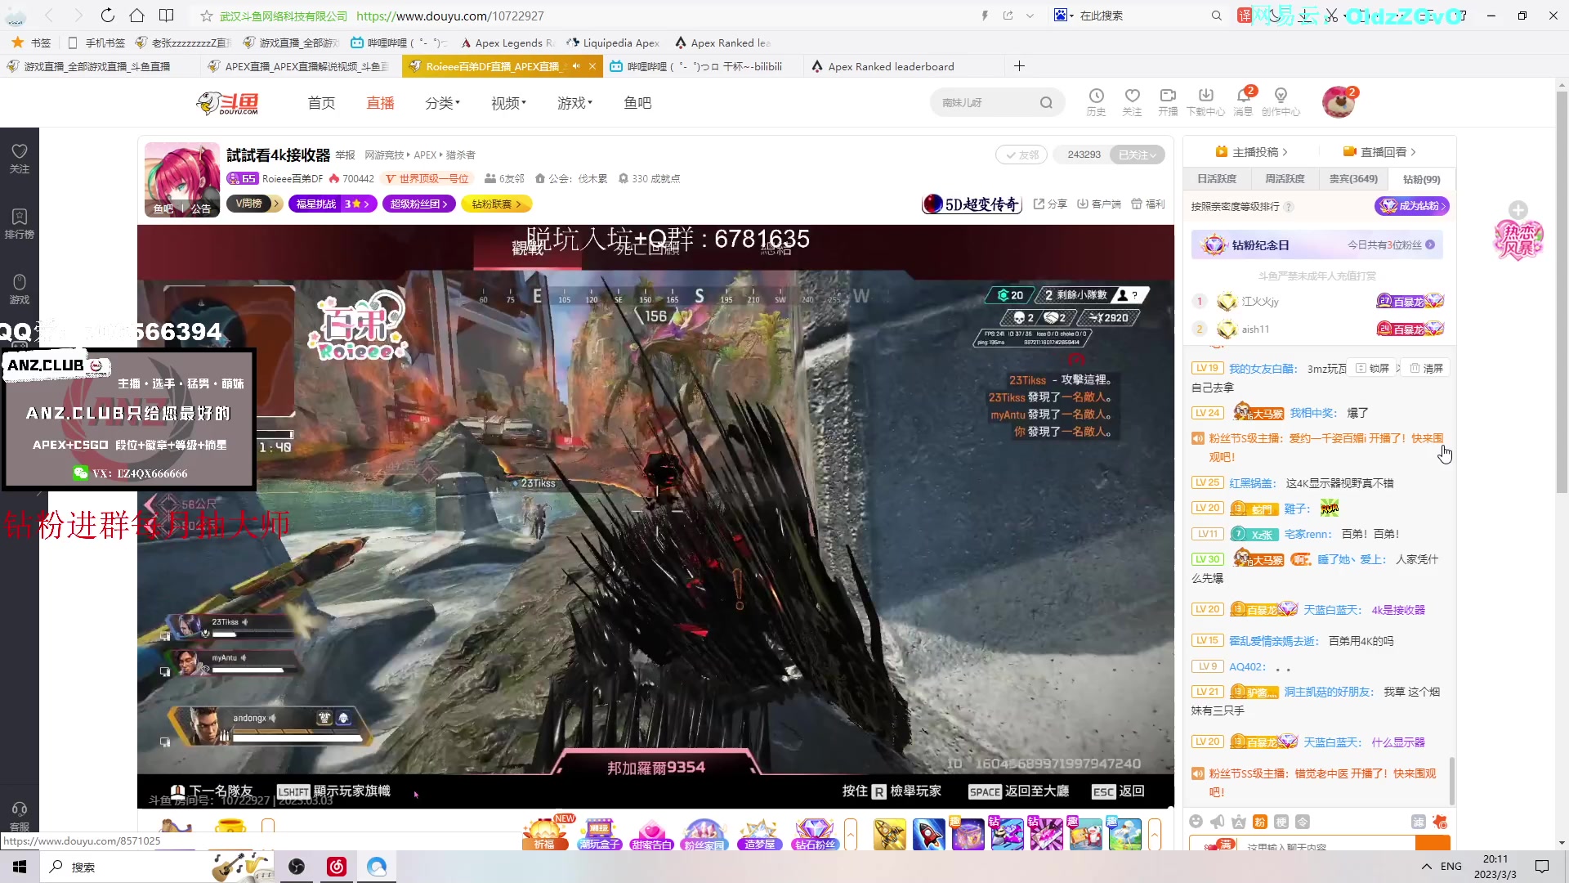Click the emoji smiley in chat toolbar

coord(1196,822)
